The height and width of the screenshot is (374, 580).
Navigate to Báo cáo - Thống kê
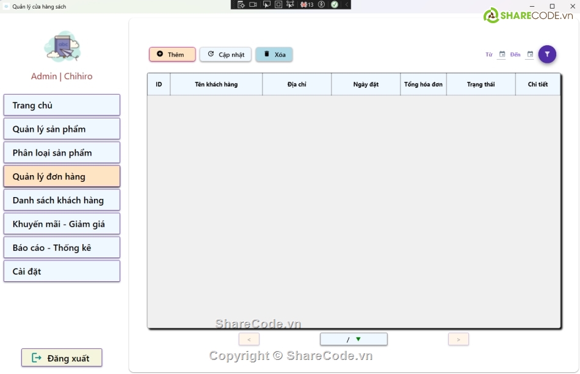click(x=62, y=248)
